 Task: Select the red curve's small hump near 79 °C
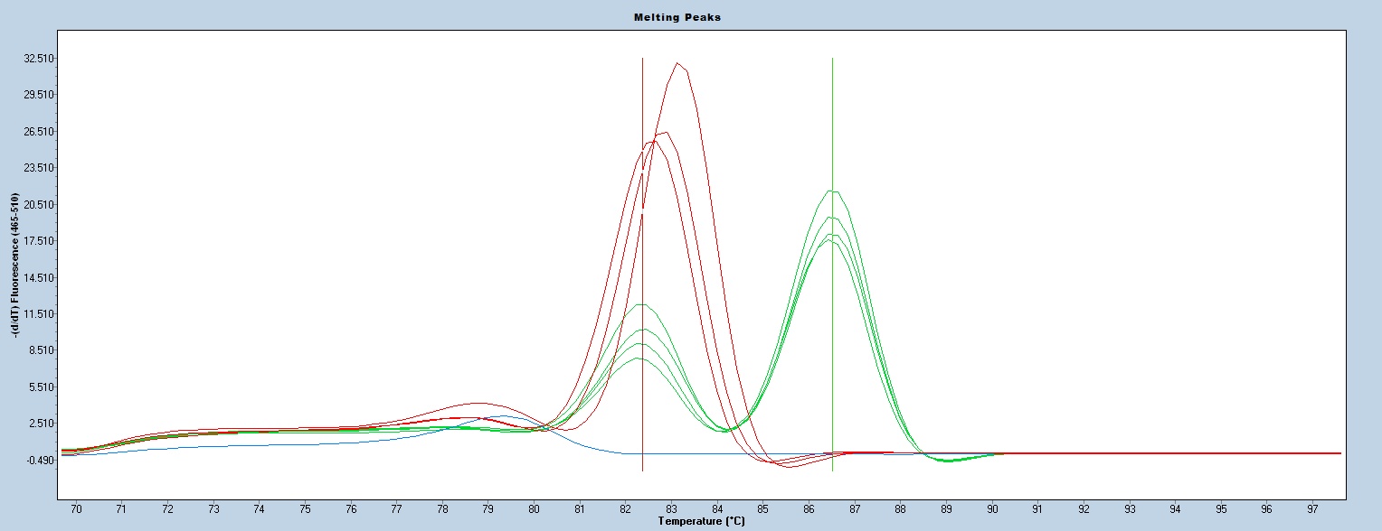pos(478,403)
